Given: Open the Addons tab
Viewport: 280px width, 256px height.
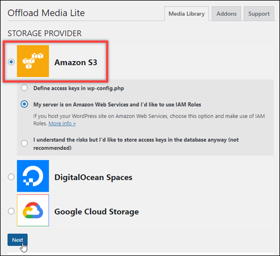Looking at the screenshot, I should click(x=226, y=14).
